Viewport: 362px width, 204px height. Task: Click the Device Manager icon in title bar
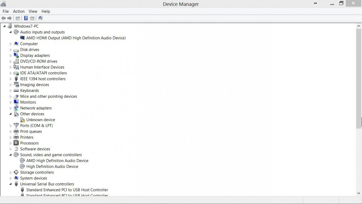coord(3,4)
